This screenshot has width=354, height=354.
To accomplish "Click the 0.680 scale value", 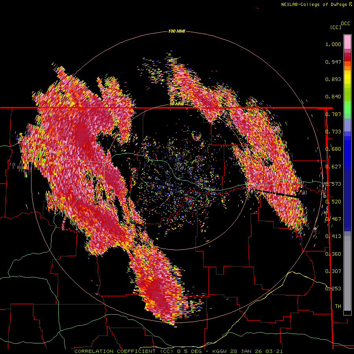I will coord(333,149).
